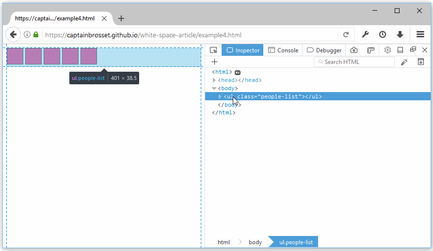Reload the current page

tap(346, 35)
